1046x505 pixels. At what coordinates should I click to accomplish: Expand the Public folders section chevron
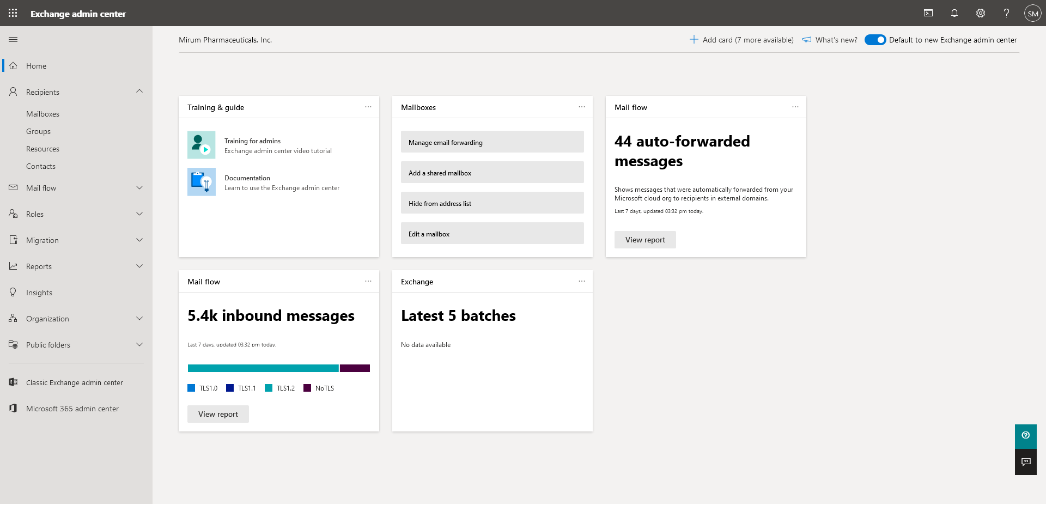tap(139, 345)
